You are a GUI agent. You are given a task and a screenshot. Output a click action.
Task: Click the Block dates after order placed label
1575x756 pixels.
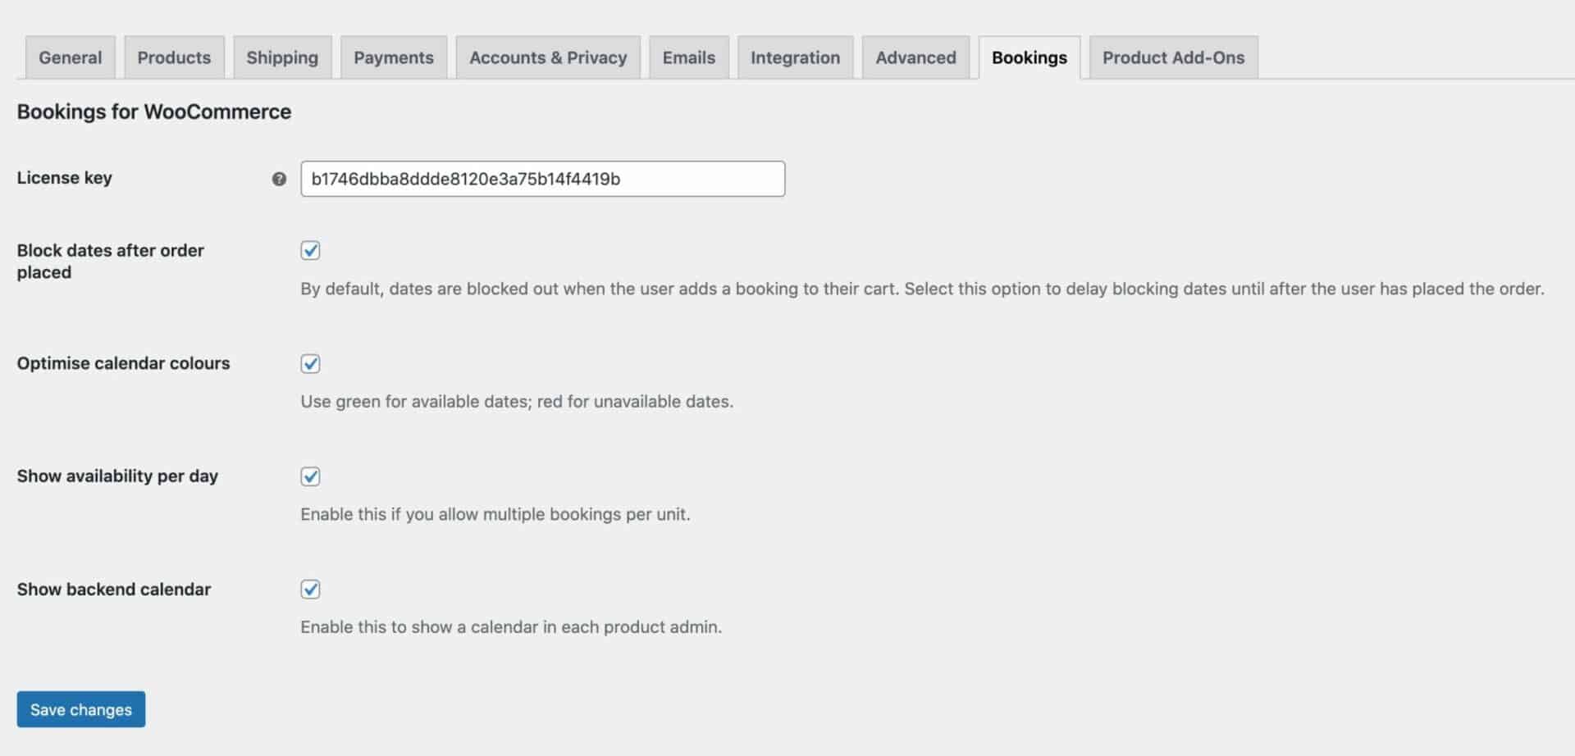click(111, 261)
